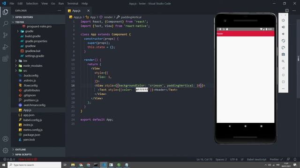Change language mode Babel JavaScript

(256, 159)
